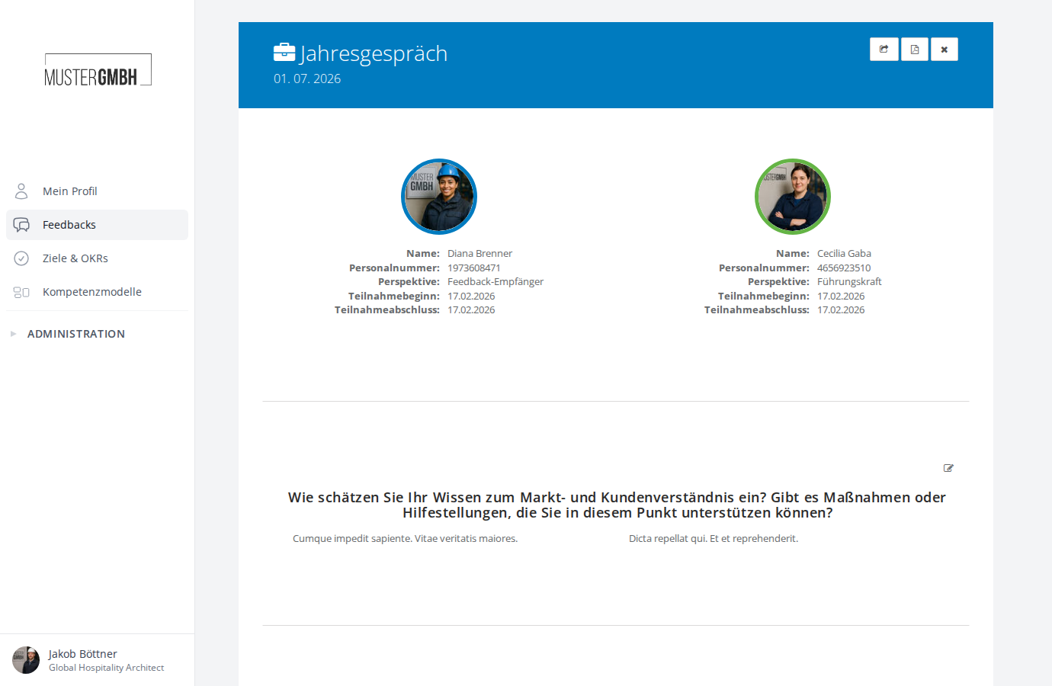Click the Ziele & OKRs checkmark icon
1052x686 pixels.
coord(21,258)
